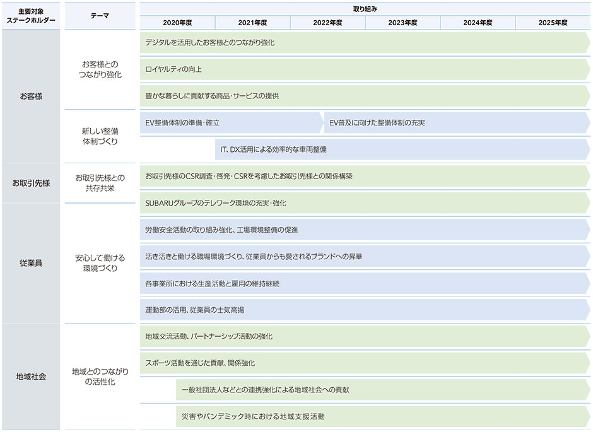Select the 2020年度 column header

click(x=177, y=23)
